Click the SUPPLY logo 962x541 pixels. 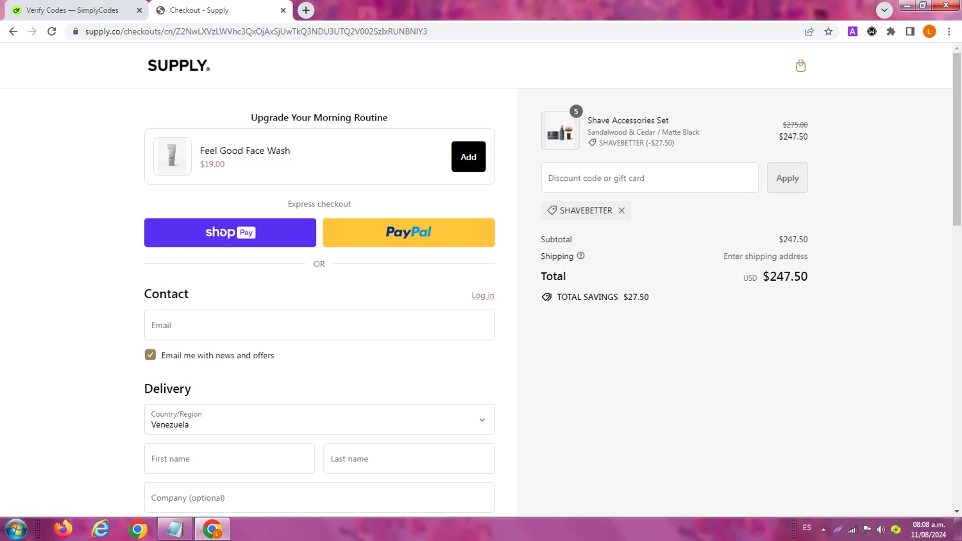point(179,65)
